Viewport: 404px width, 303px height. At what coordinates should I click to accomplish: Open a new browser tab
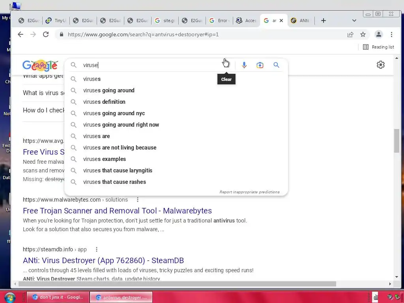pyautogui.click(x=324, y=21)
